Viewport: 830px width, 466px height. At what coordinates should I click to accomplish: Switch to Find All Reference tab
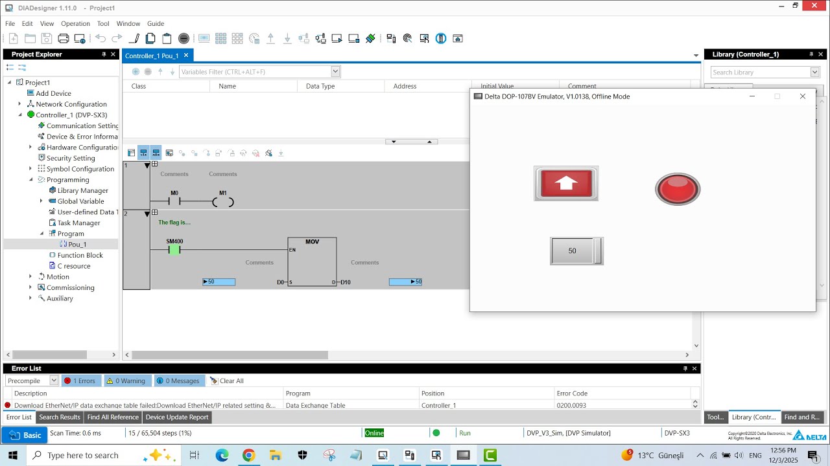coord(113,417)
